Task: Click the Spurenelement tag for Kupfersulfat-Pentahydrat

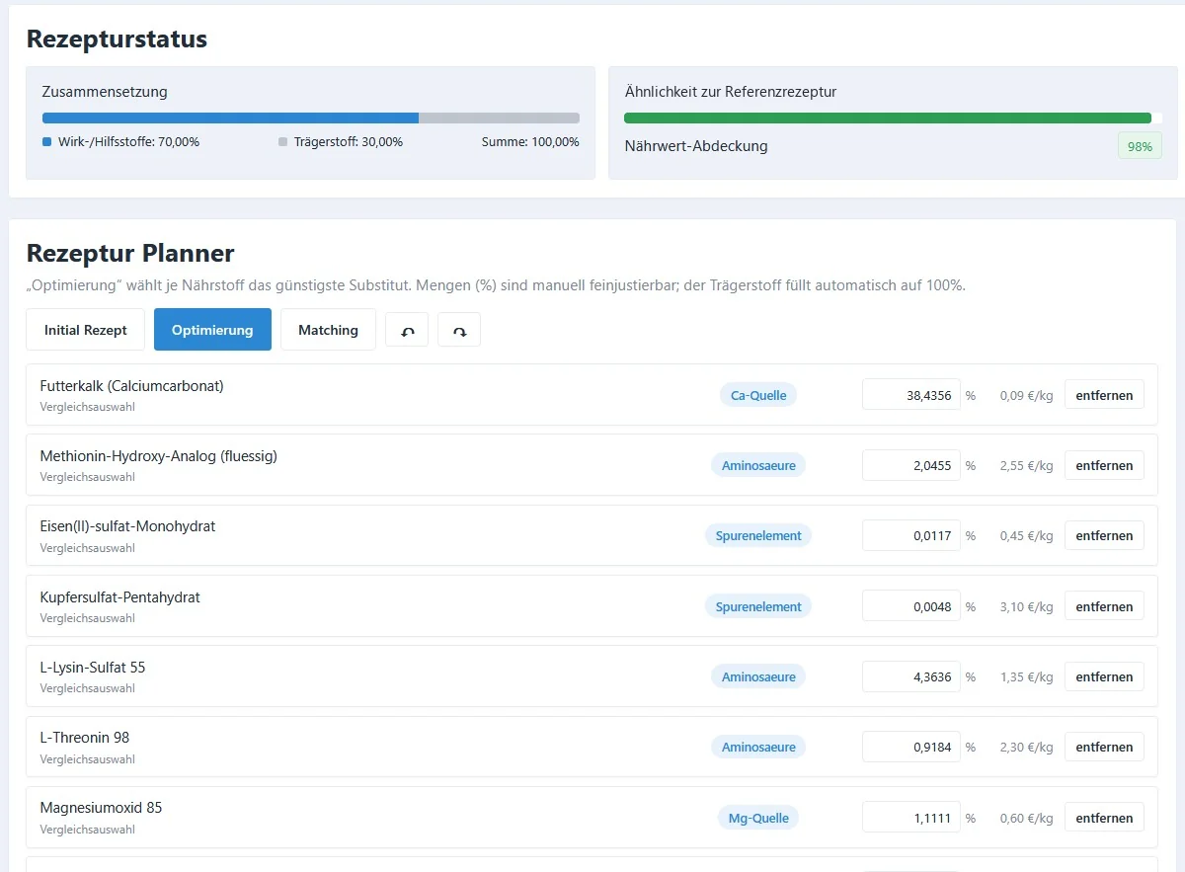Action: 757,606
